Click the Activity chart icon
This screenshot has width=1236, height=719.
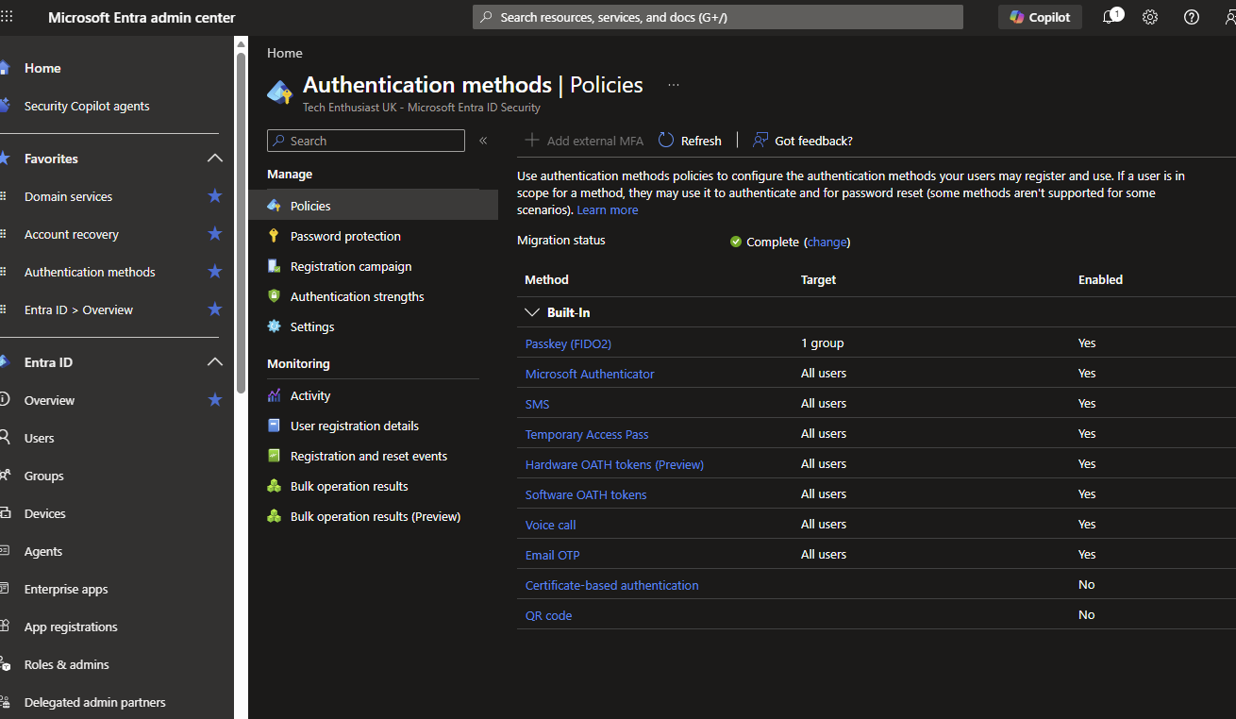point(275,395)
